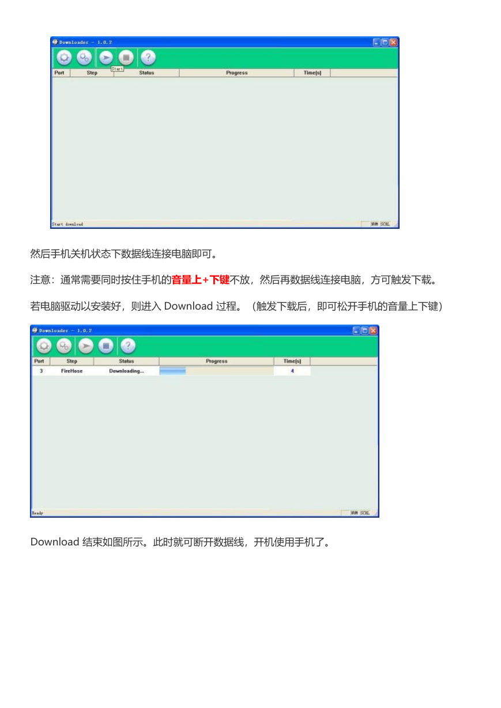501x708 pixels.
Task: Click Port column header in window with Start tooltip
Action: click(61, 73)
